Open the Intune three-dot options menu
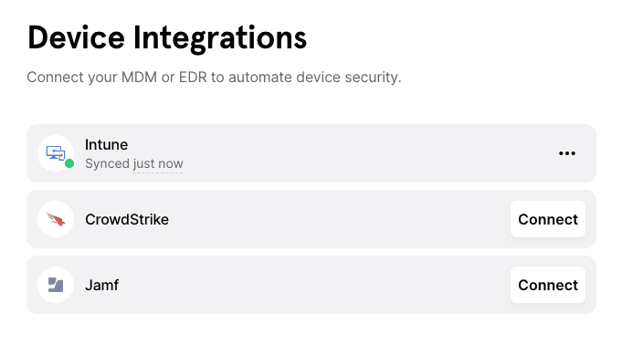Screen dimensions: 622x345 point(567,153)
